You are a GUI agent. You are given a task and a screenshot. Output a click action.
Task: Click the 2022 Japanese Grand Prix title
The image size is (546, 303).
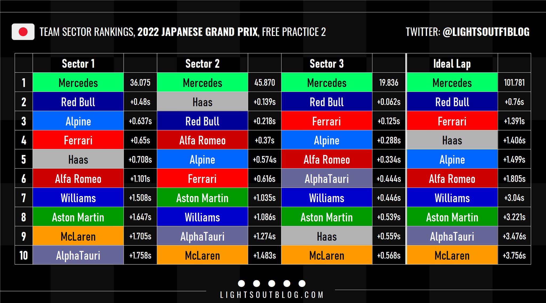click(198, 32)
